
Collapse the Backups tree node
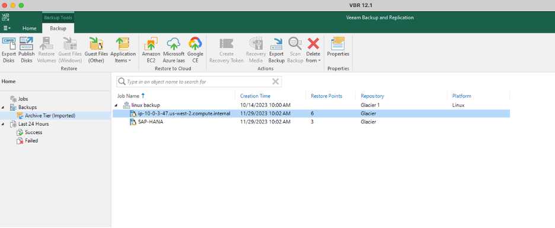point(3,107)
